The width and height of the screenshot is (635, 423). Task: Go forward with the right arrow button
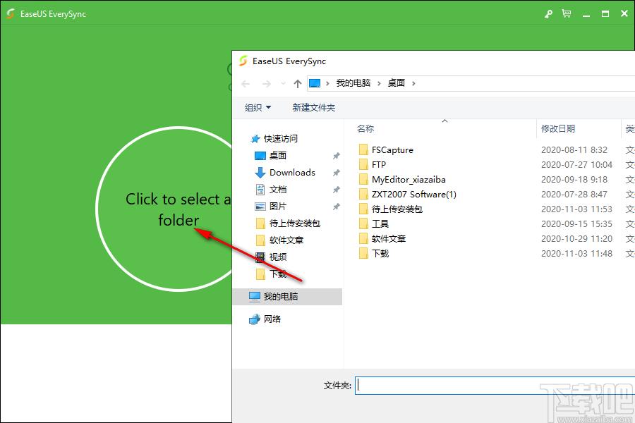[x=266, y=84]
